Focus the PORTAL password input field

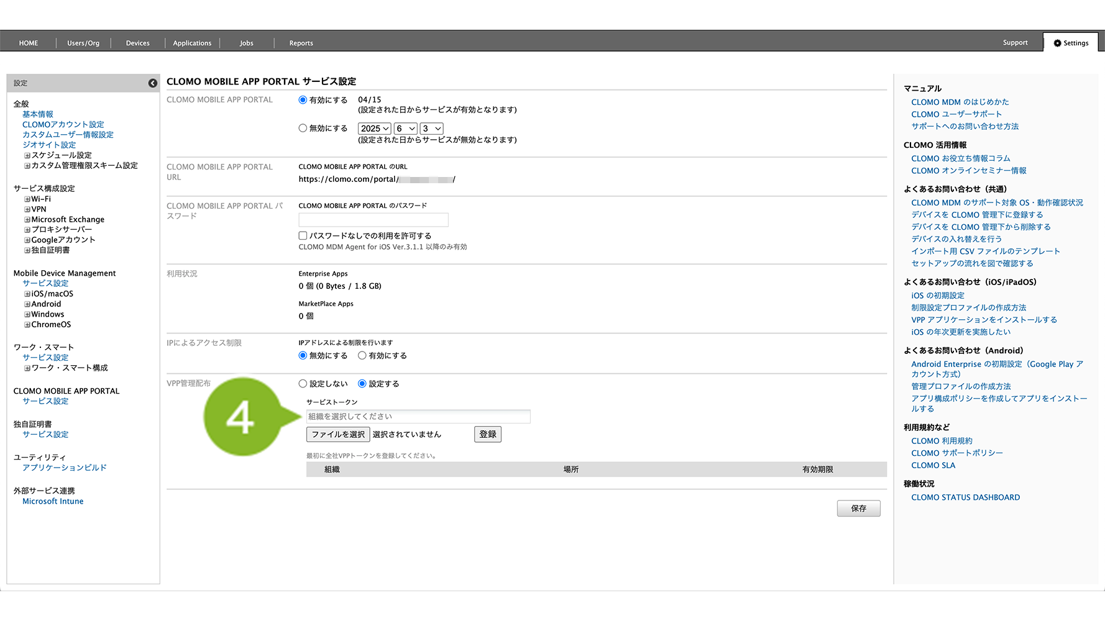(x=374, y=220)
